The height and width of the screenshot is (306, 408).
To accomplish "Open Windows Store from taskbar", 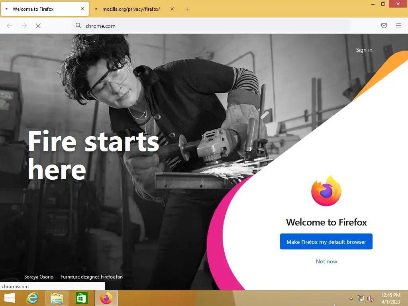I will tap(81, 298).
